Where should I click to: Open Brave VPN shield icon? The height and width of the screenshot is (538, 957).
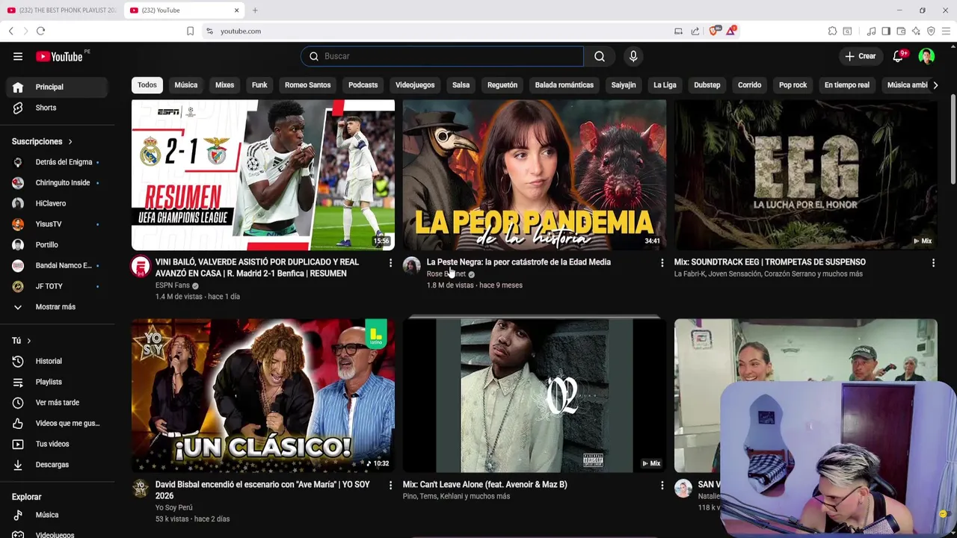[x=931, y=31]
